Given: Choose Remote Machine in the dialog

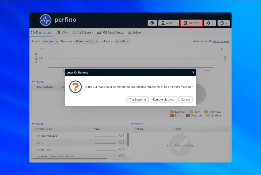Looking at the screenshot, I should pyautogui.click(x=163, y=99).
